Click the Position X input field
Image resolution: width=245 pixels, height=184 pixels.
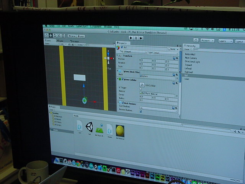[x=146, y=60]
